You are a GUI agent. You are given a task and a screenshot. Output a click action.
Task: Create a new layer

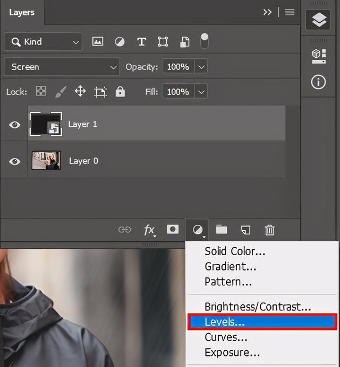[x=246, y=230]
